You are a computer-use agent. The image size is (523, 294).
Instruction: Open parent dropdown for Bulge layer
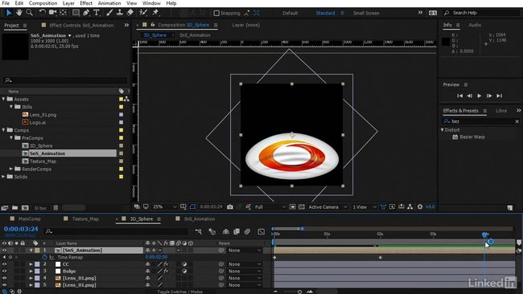(x=245, y=271)
